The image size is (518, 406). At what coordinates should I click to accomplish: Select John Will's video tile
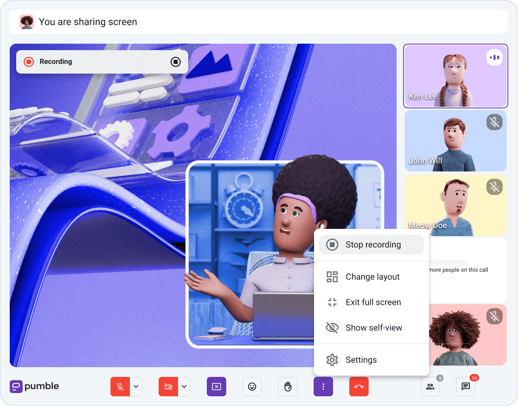pyautogui.click(x=455, y=141)
